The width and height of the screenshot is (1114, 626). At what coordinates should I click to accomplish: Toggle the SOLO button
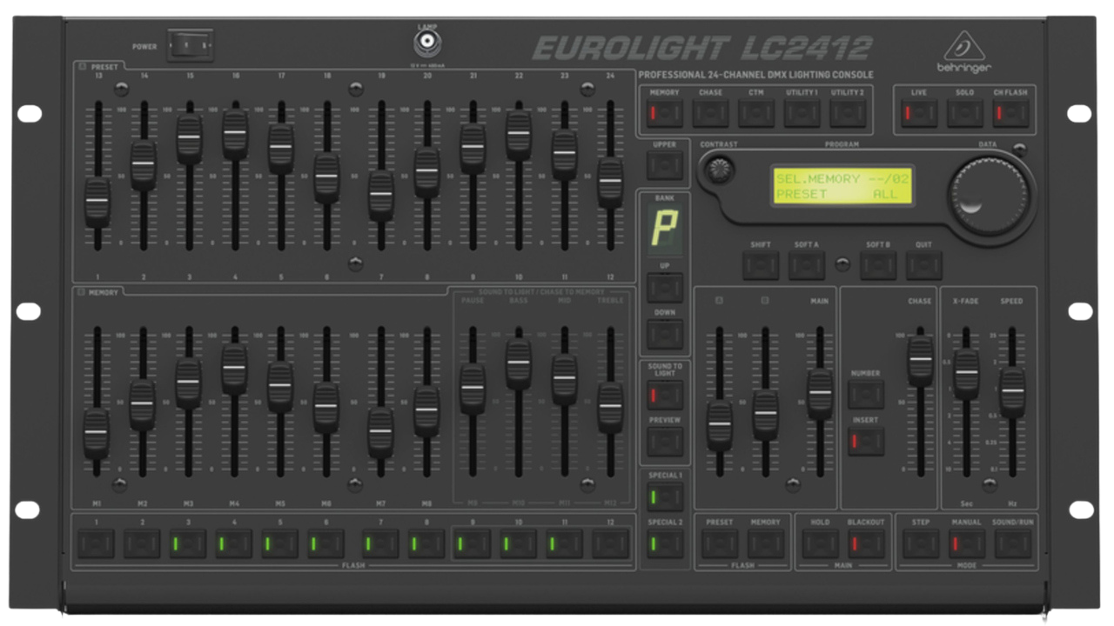point(964,113)
